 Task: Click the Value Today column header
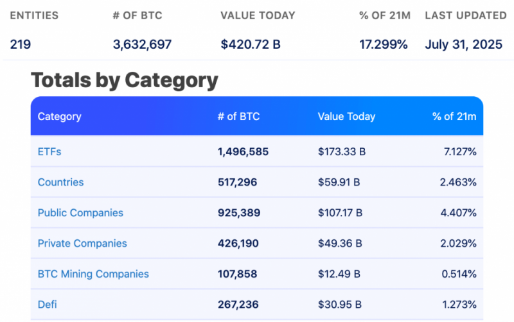[x=346, y=117]
